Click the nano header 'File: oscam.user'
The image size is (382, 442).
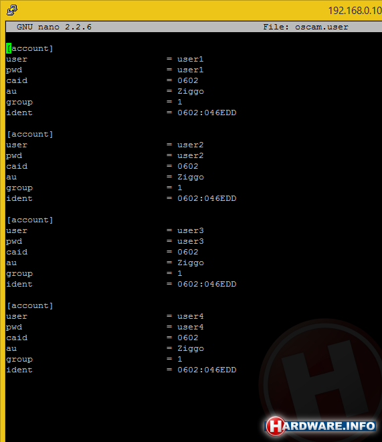click(x=306, y=27)
